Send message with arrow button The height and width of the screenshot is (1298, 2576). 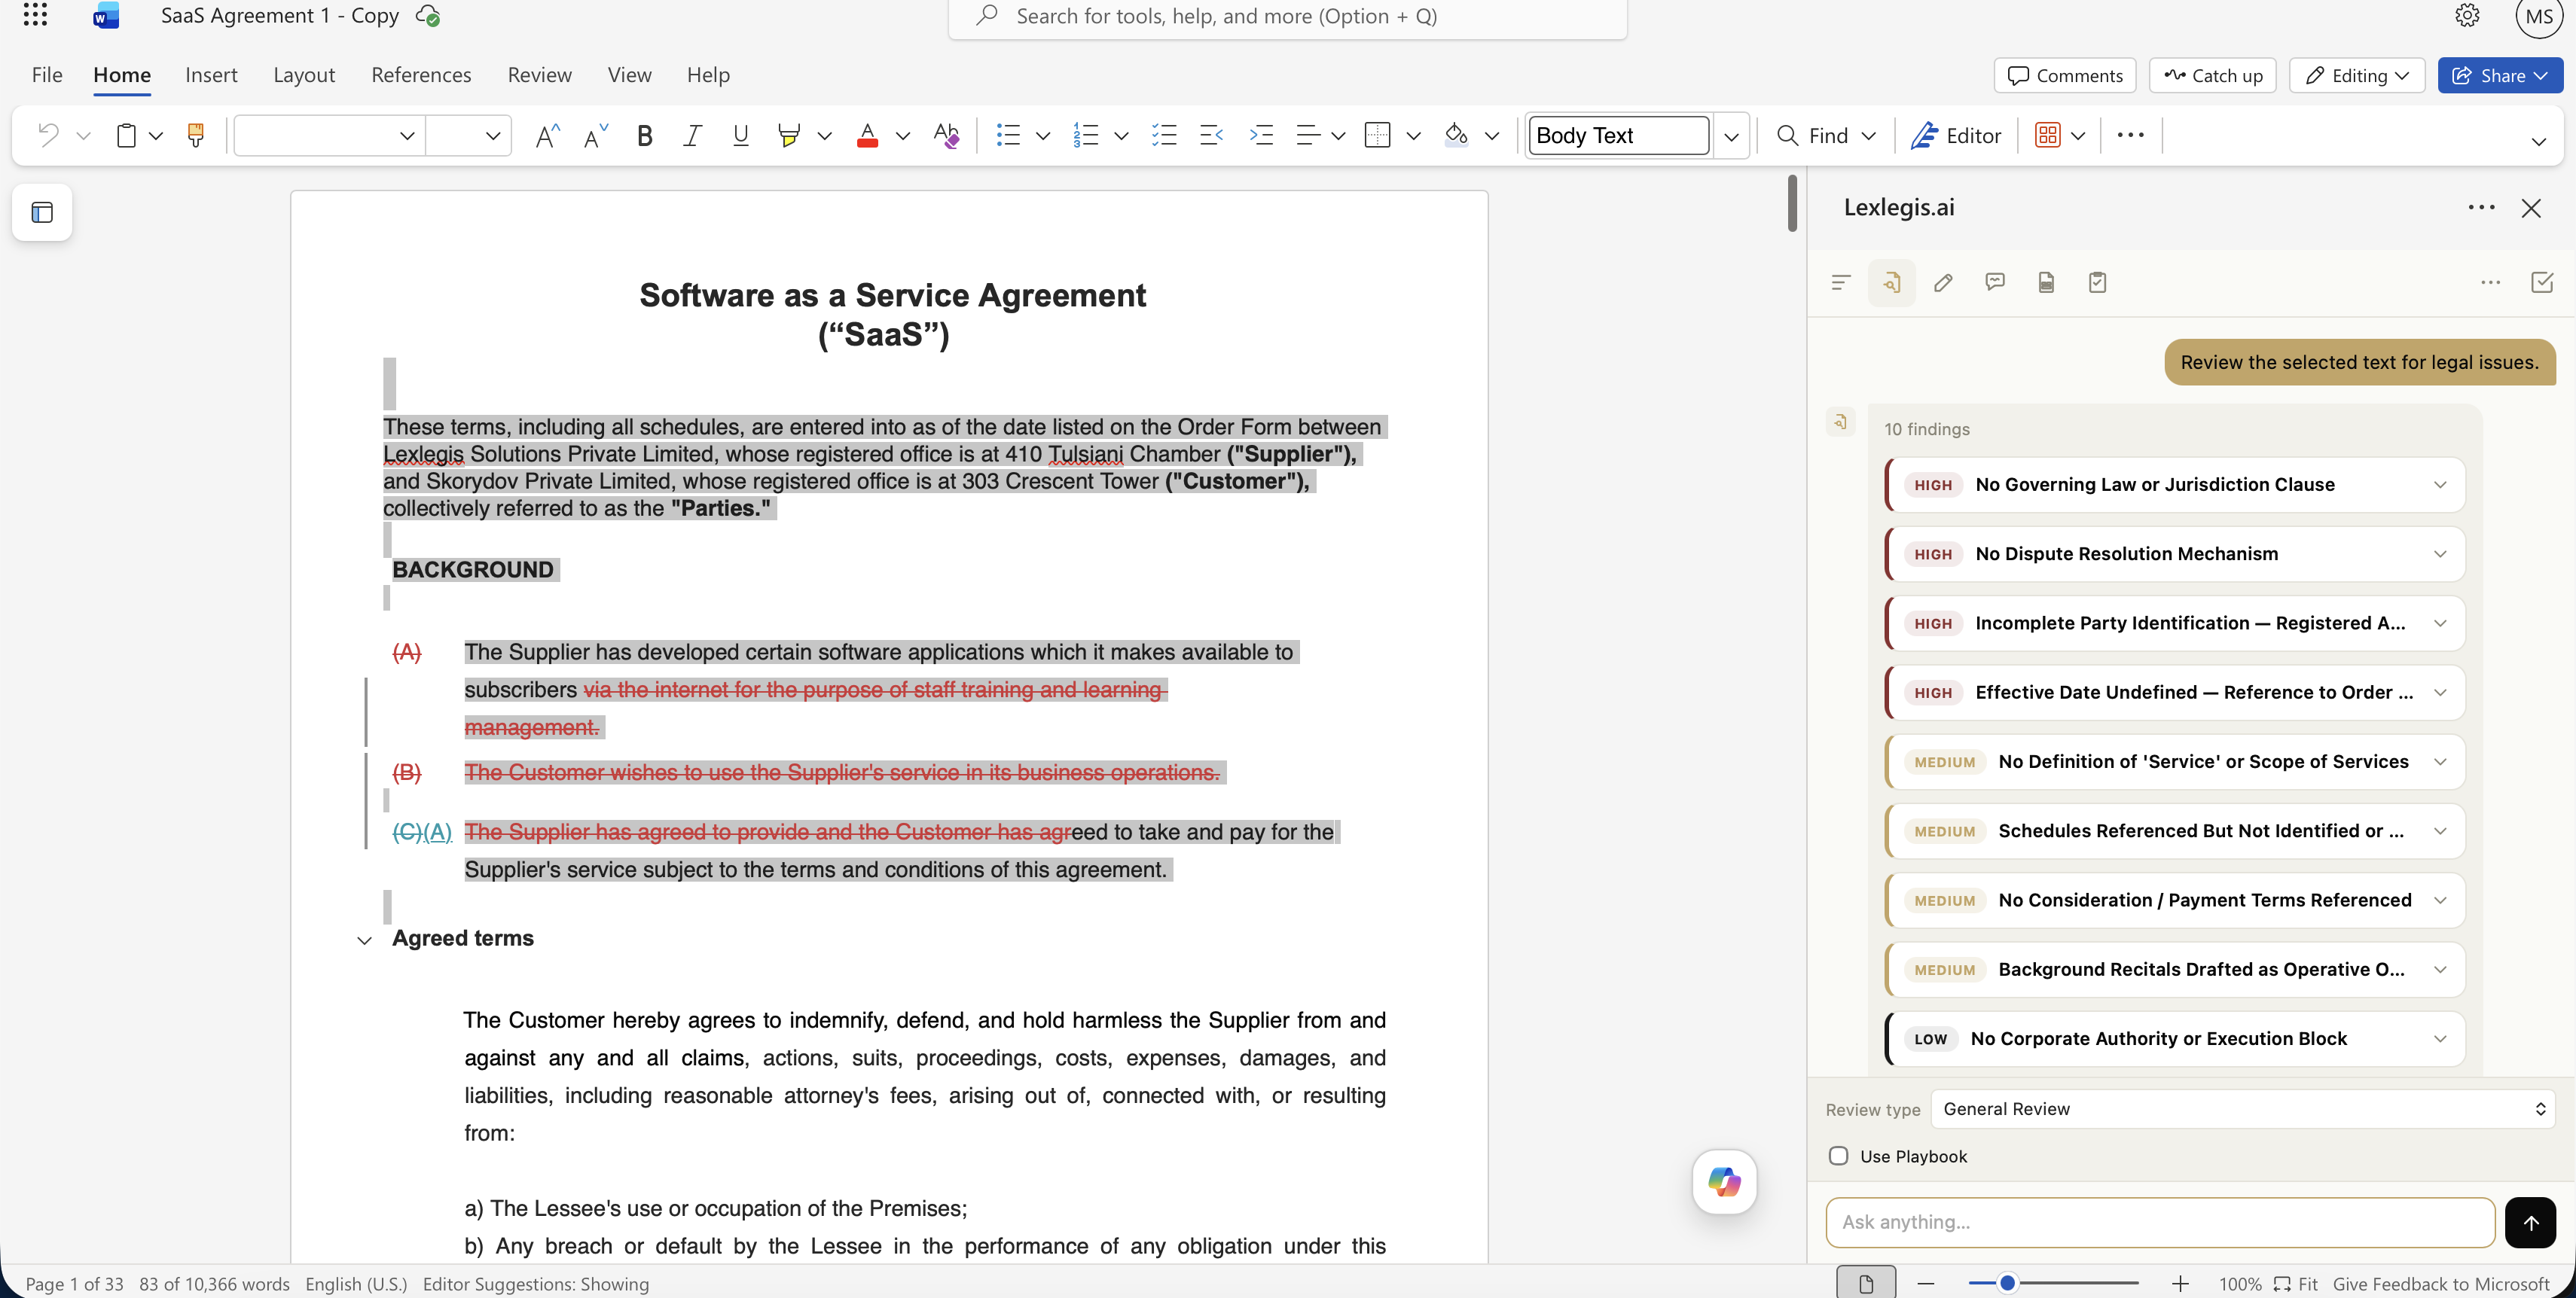pos(2530,1222)
